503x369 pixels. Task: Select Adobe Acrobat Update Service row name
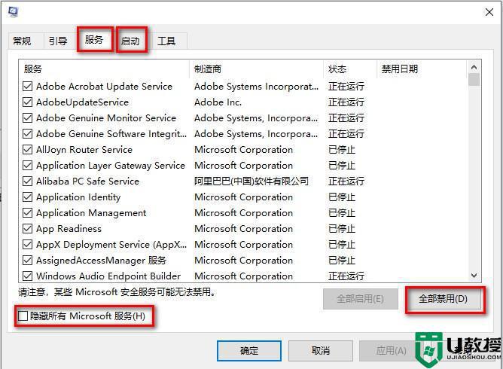point(104,87)
